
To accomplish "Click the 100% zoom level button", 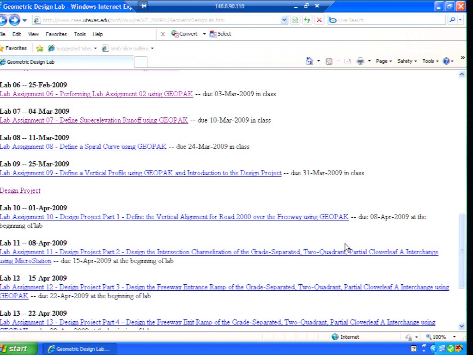I will [436, 337].
